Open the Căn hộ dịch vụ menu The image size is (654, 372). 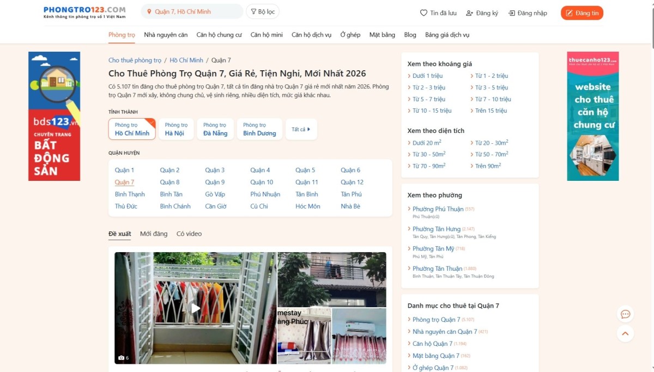click(311, 35)
